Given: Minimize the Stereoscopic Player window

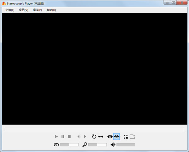Looking at the screenshot, I should [167, 3].
